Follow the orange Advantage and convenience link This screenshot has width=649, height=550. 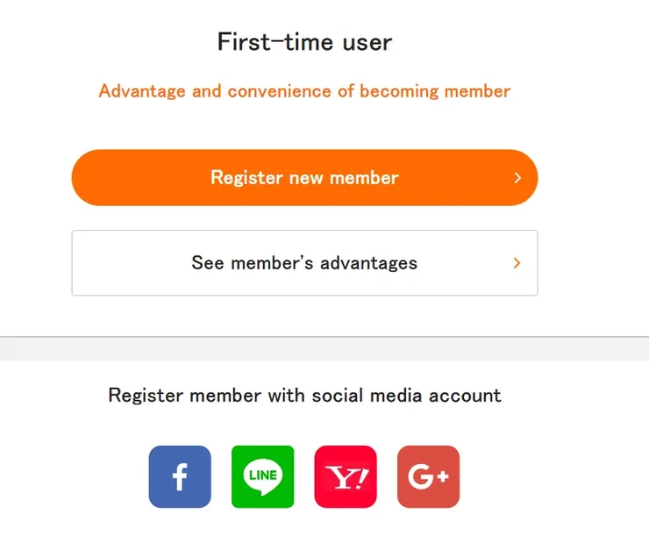pyautogui.click(x=304, y=91)
